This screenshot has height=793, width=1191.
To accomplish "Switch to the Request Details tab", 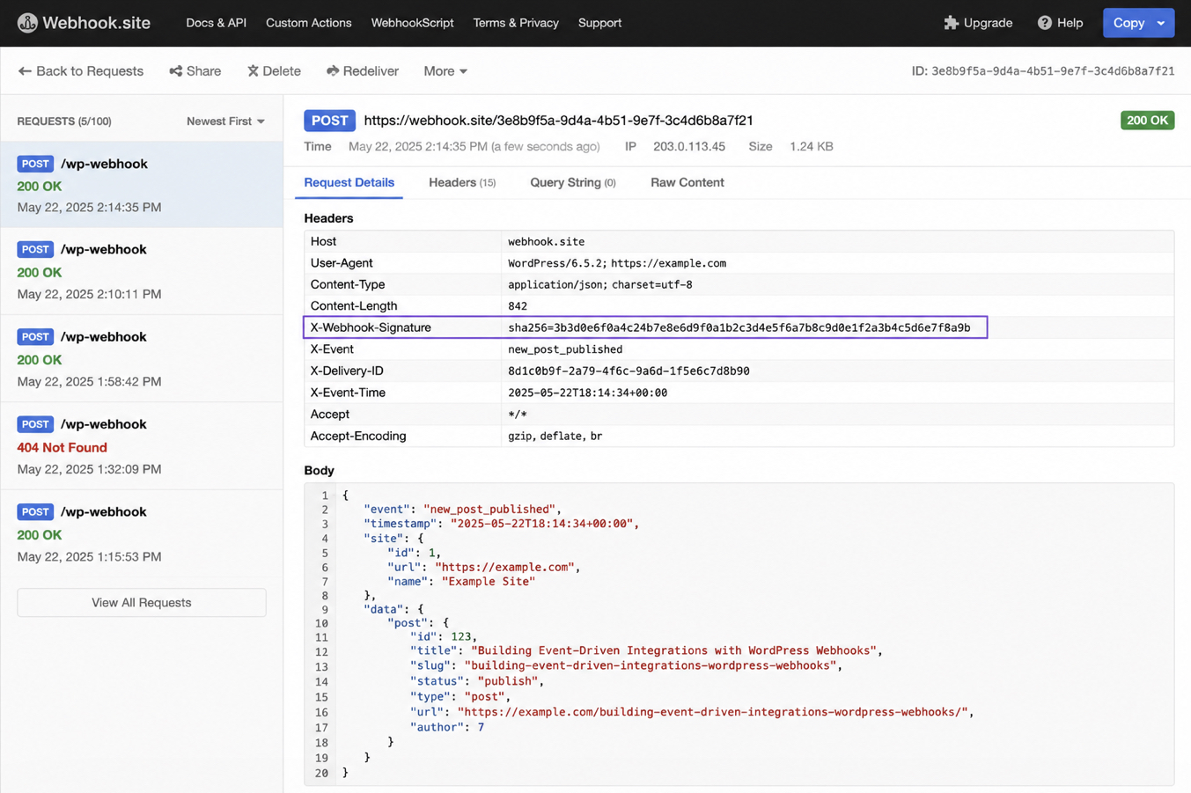I will point(349,182).
